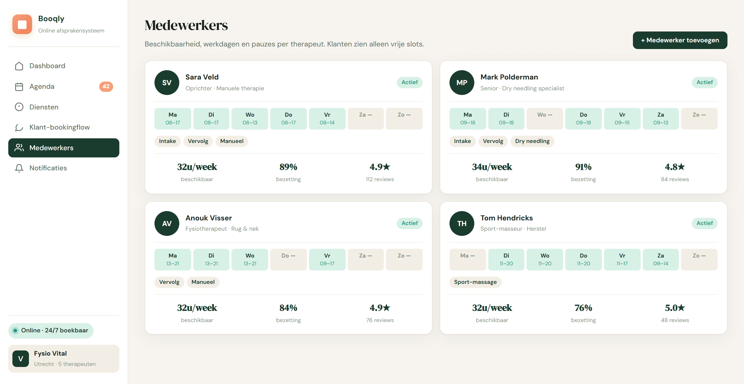Click Sara Veld's SV avatar
The width and height of the screenshot is (744, 384).
(x=167, y=83)
